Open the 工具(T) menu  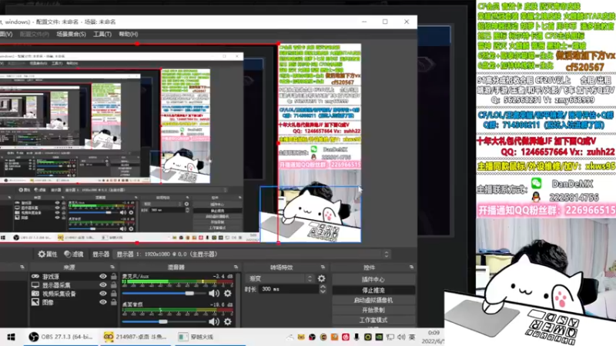click(102, 34)
